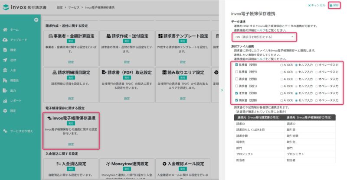Click 設定 link on 事業者・金額計算設定 card

click(x=71, y=62)
